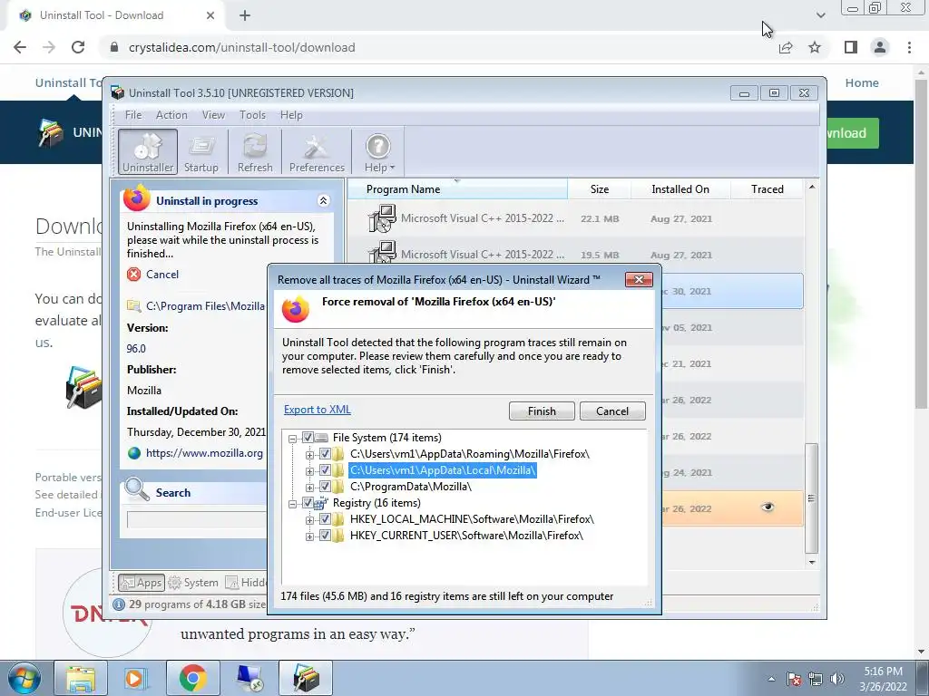Open the Uninstaller toolbar view

[148, 151]
